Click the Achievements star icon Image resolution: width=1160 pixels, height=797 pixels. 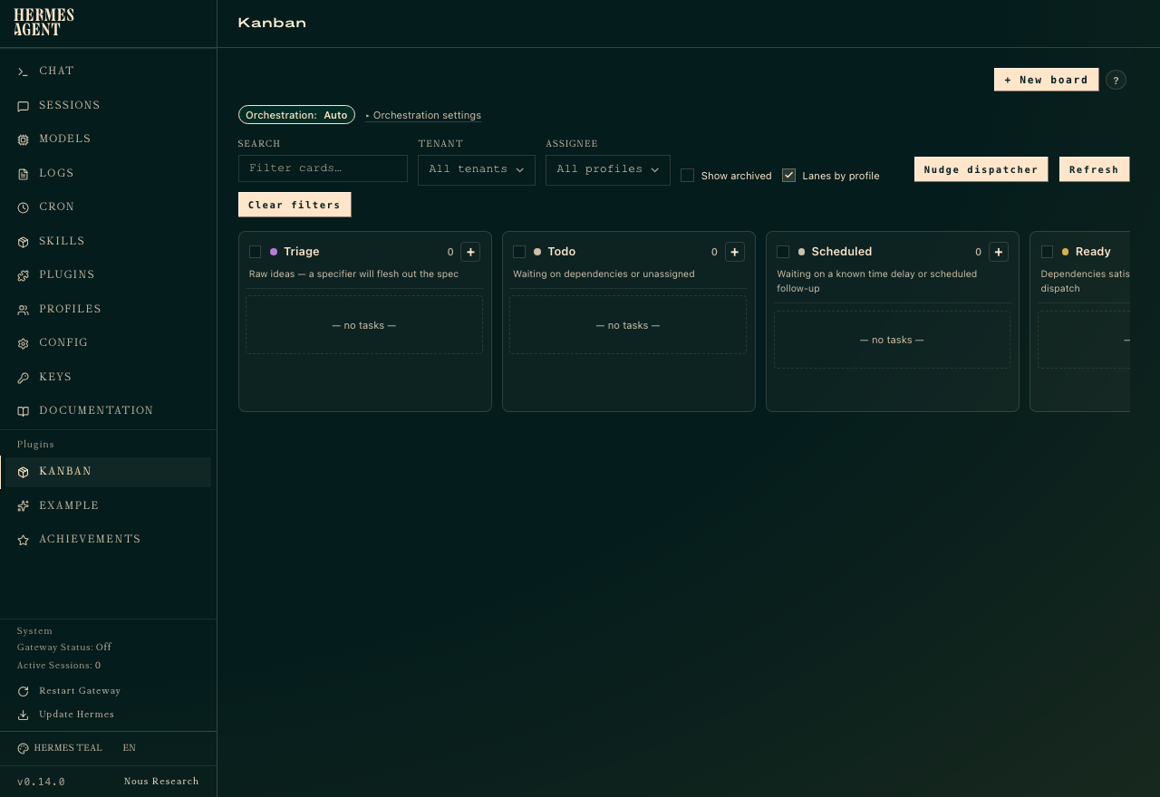(x=23, y=540)
